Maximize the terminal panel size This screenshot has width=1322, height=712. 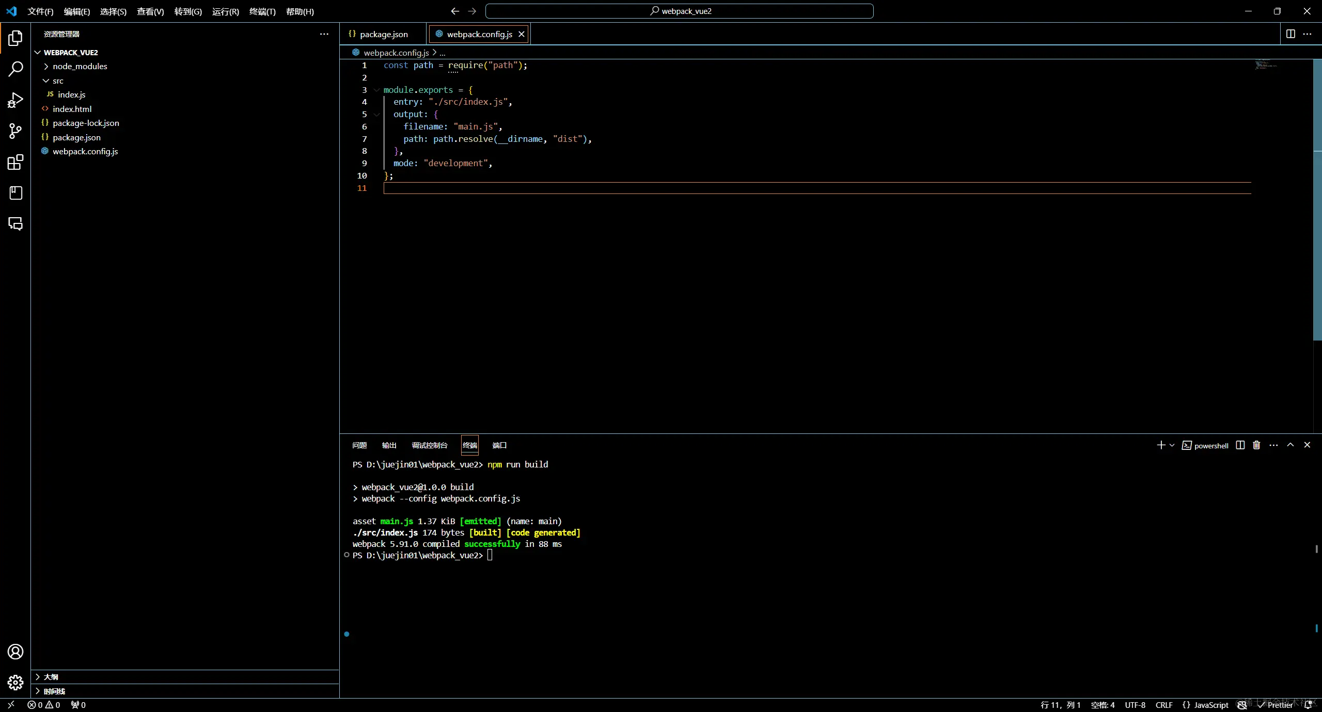(1290, 445)
